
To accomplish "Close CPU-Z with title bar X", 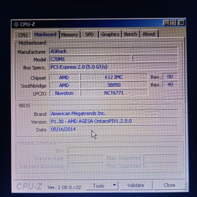I will point(181,23).
